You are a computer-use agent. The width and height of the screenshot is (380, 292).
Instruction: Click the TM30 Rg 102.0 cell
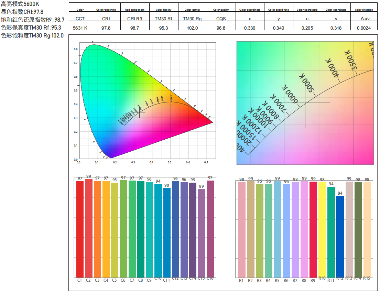coord(192,28)
